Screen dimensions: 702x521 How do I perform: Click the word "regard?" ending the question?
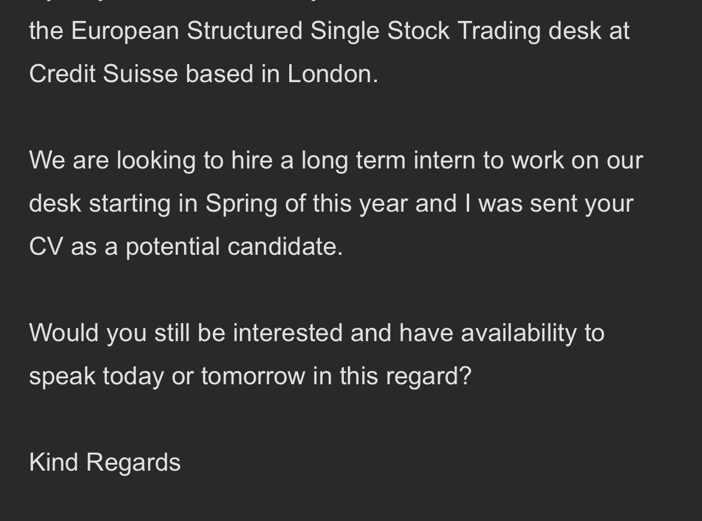(x=428, y=376)
